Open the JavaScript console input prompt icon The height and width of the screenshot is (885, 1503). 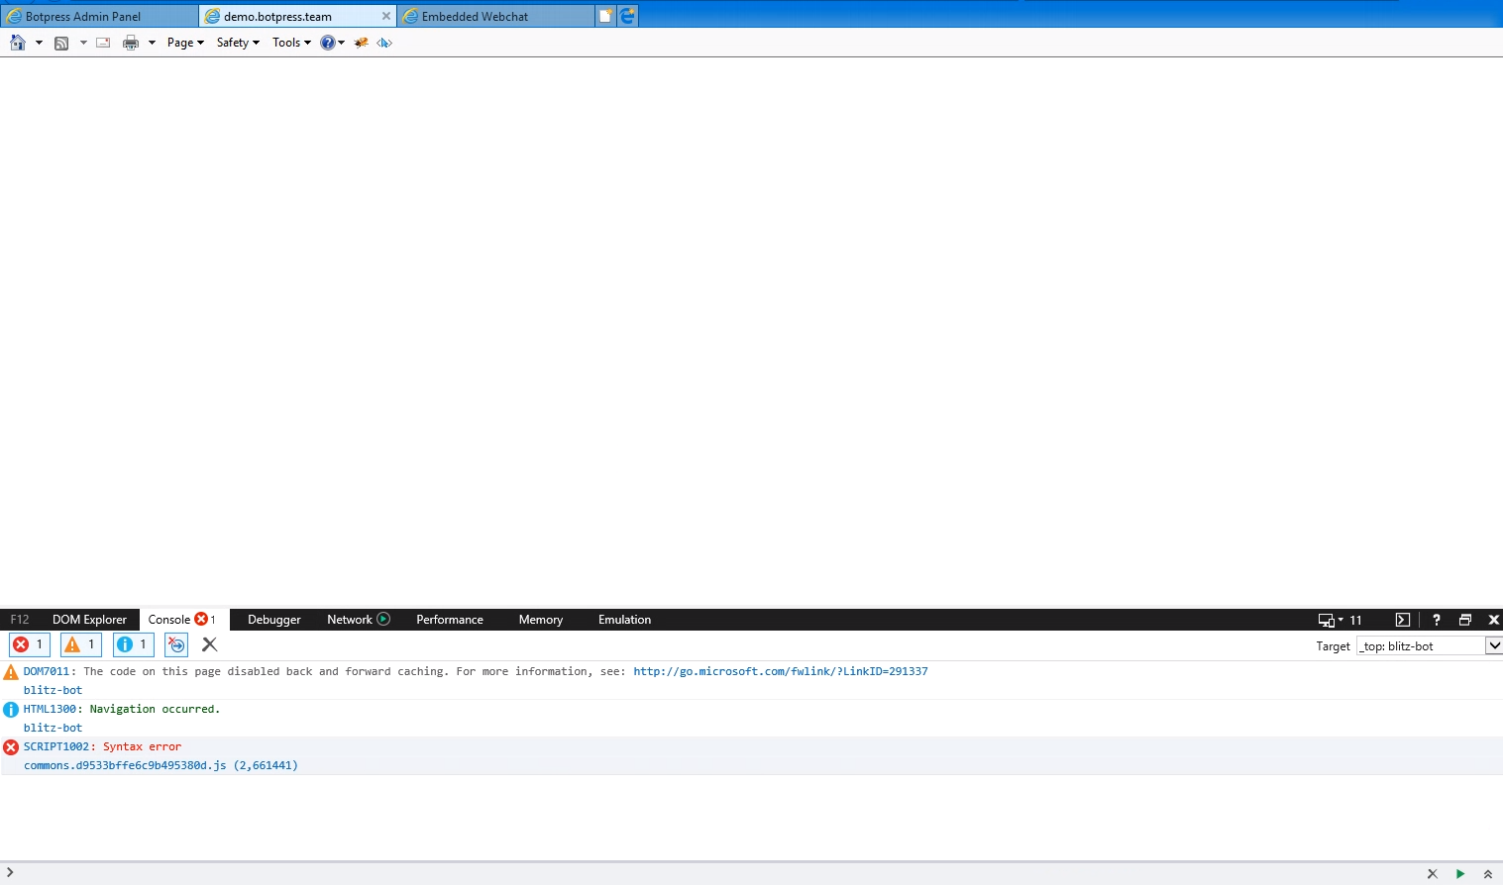pyautogui.click(x=1401, y=620)
